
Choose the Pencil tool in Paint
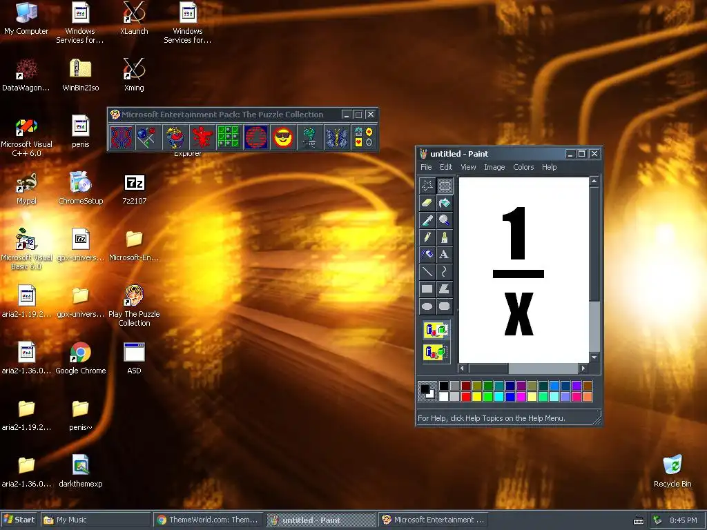tap(427, 237)
